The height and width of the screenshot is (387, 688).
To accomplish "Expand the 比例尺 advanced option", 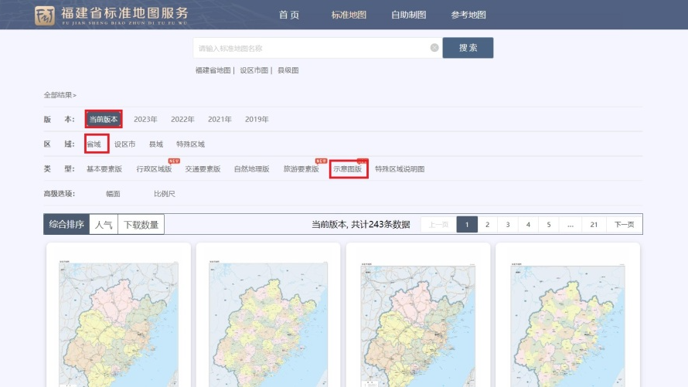I will click(x=165, y=194).
